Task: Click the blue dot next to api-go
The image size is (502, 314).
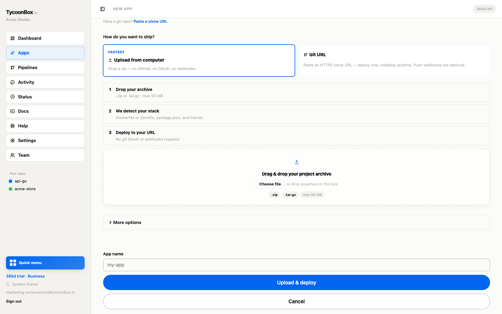Action: tap(10, 181)
